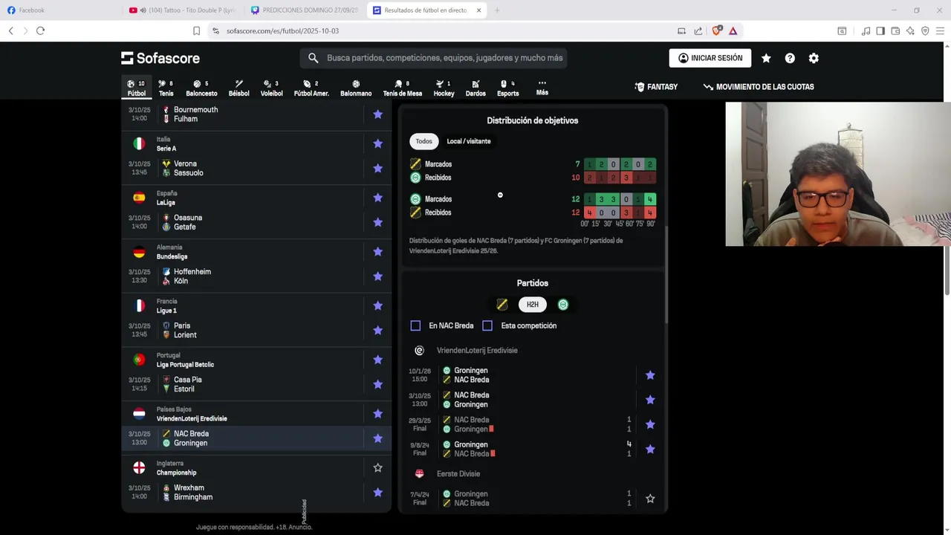Select the Local / visitante tab
The image size is (951, 535).
[x=469, y=141]
